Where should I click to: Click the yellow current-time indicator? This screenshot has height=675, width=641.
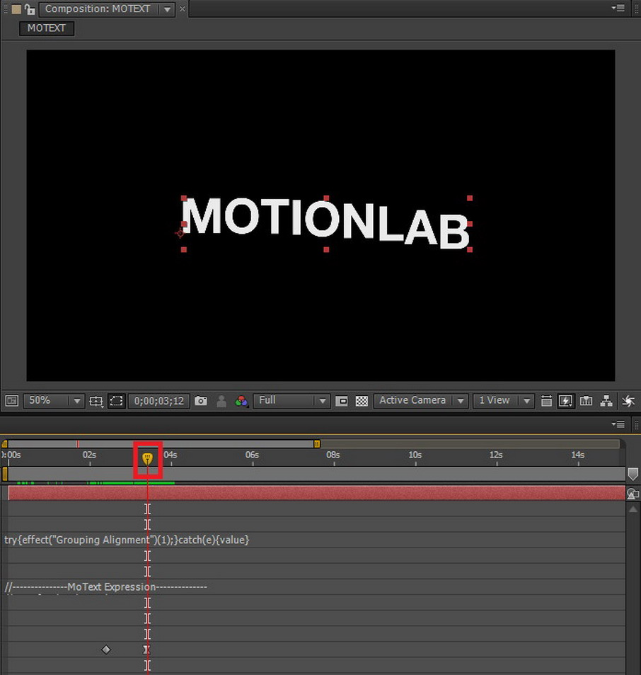147,458
